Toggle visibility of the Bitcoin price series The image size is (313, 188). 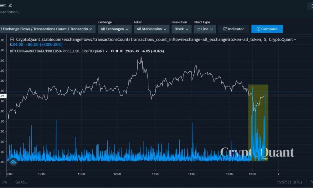pos(112,51)
